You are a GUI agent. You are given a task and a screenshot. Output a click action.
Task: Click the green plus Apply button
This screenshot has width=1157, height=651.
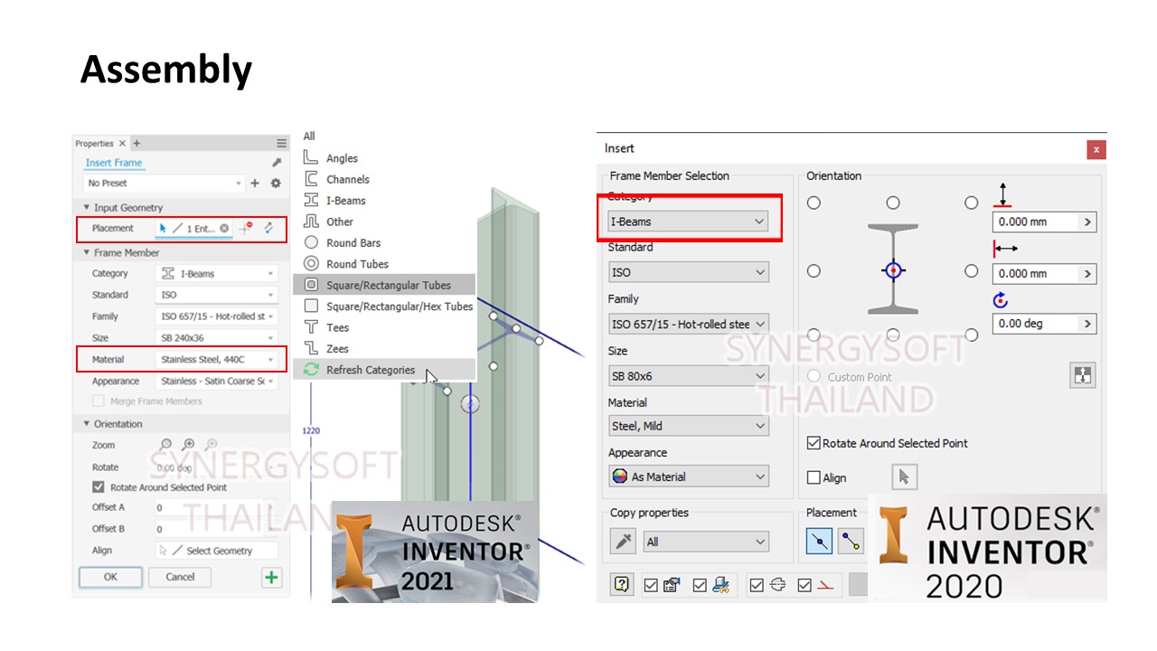pos(271,578)
